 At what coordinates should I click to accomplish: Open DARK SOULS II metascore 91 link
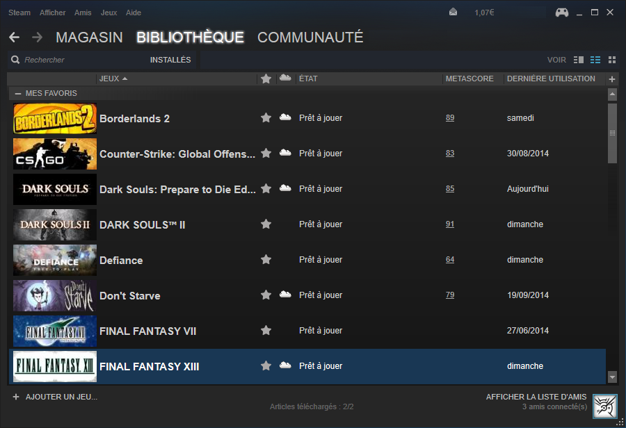pyautogui.click(x=450, y=224)
